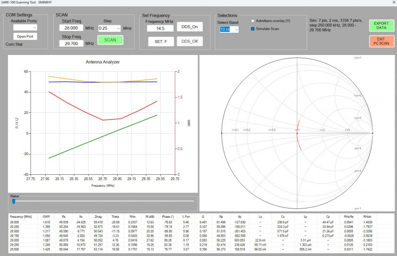Click the Antenna Analyzer chart title
The height and width of the screenshot is (256, 397).
[x=103, y=62]
